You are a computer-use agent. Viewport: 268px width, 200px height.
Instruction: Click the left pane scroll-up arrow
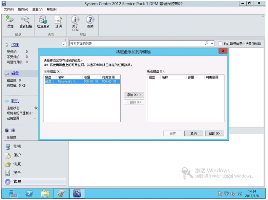(x=64, y=44)
